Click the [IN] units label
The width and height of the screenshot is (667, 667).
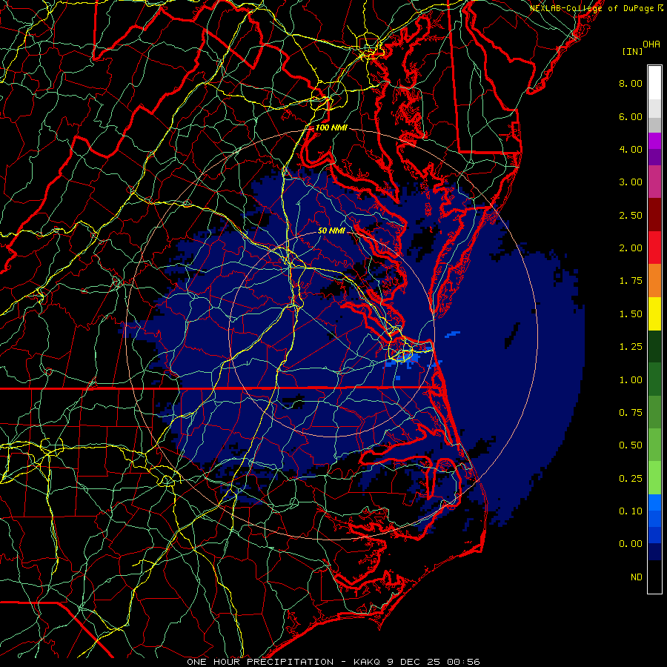[x=632, y=51]
